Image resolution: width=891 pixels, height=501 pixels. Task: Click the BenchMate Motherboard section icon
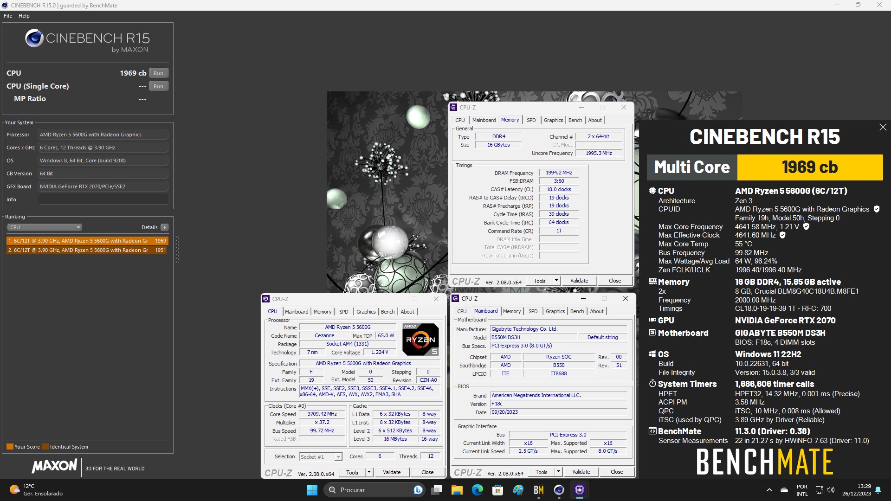coord(652,333)
